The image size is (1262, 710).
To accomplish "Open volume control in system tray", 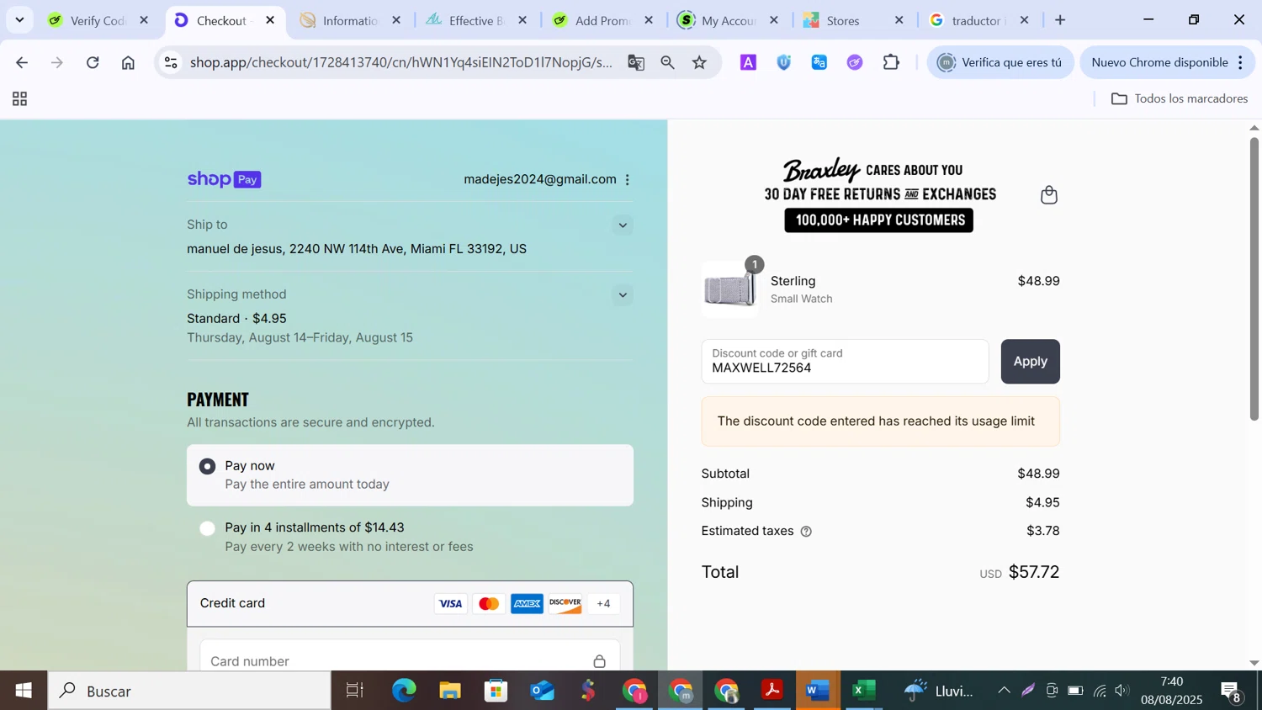I will click(x=1121, y=691).
